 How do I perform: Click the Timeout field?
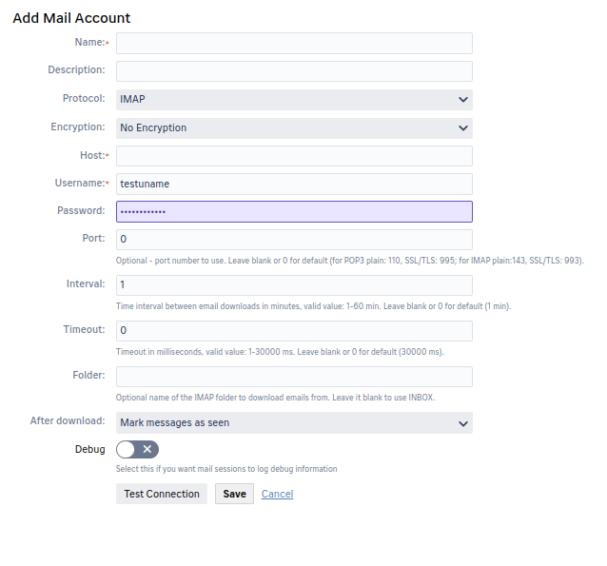(294, 331)
